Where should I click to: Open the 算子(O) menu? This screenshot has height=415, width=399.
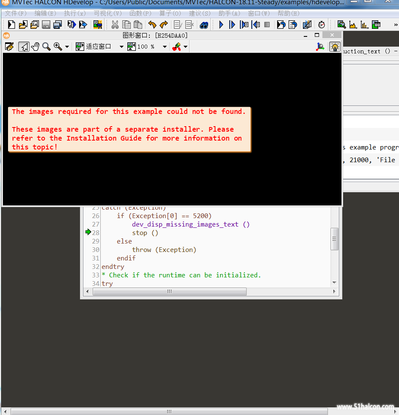pyautogui.click(x=170, y=13)
